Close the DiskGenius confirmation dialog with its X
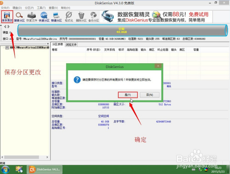 (x=158, y=66)
